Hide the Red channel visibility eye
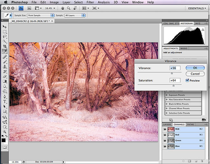The height and width of the screenshot is (164, 210). (x=164, y=135)
